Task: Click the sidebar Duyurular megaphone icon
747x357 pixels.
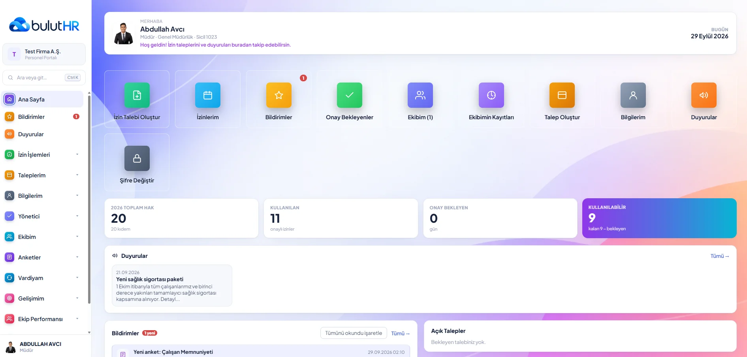Action: [9, 134]
